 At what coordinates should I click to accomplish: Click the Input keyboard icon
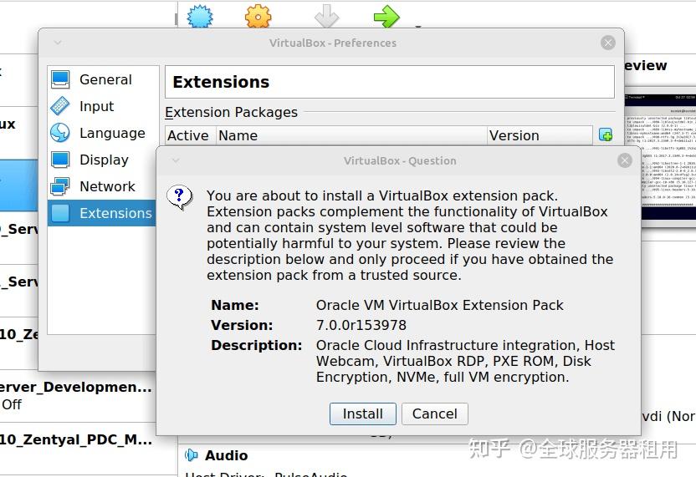(60, 106)
